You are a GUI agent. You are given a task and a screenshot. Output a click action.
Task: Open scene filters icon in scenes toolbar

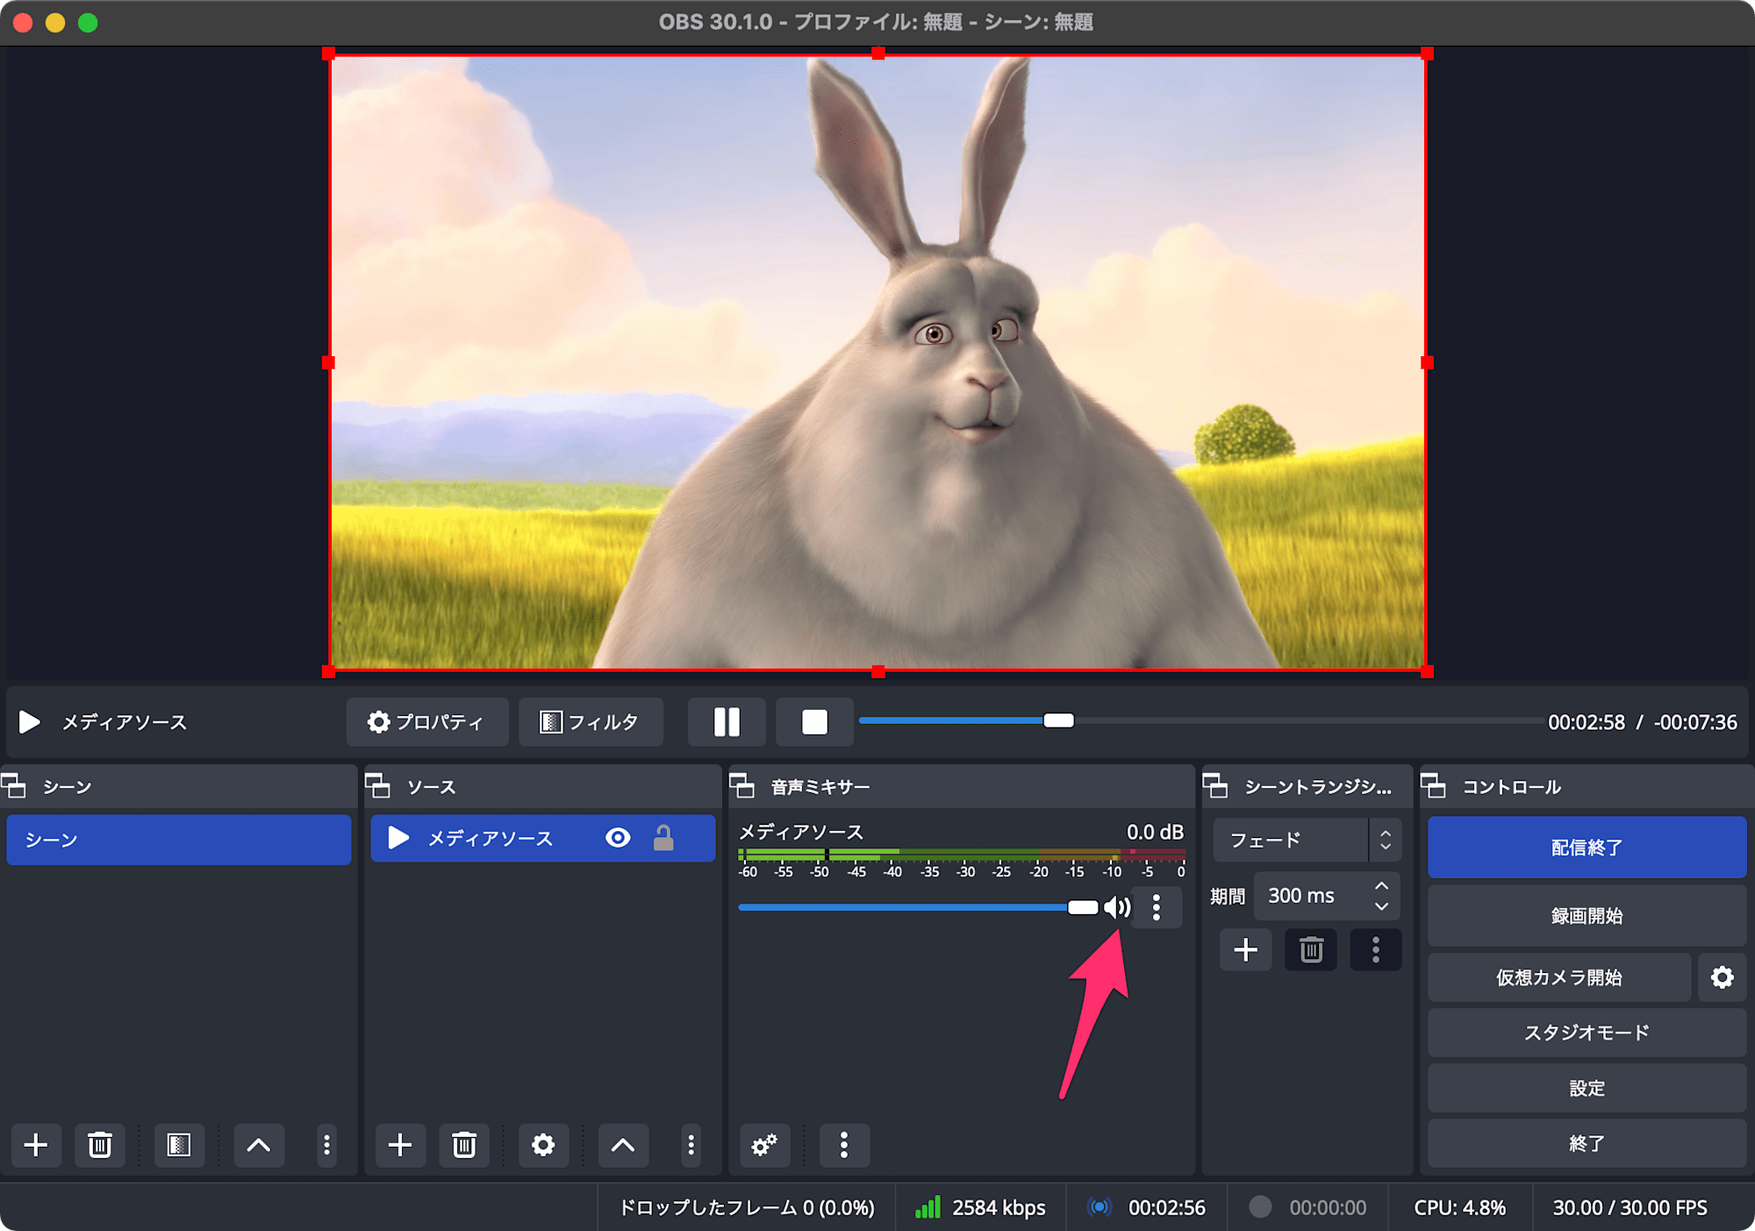[179, 1144]
